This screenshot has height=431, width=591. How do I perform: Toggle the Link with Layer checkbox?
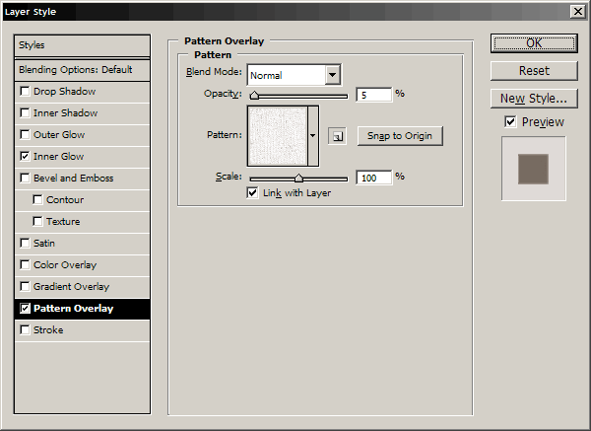click(252, 193)
